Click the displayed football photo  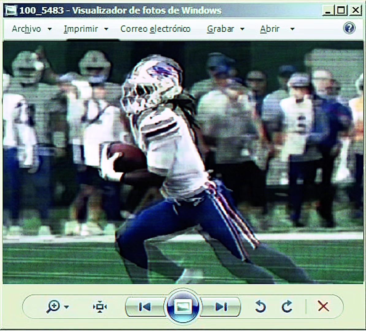183,162
